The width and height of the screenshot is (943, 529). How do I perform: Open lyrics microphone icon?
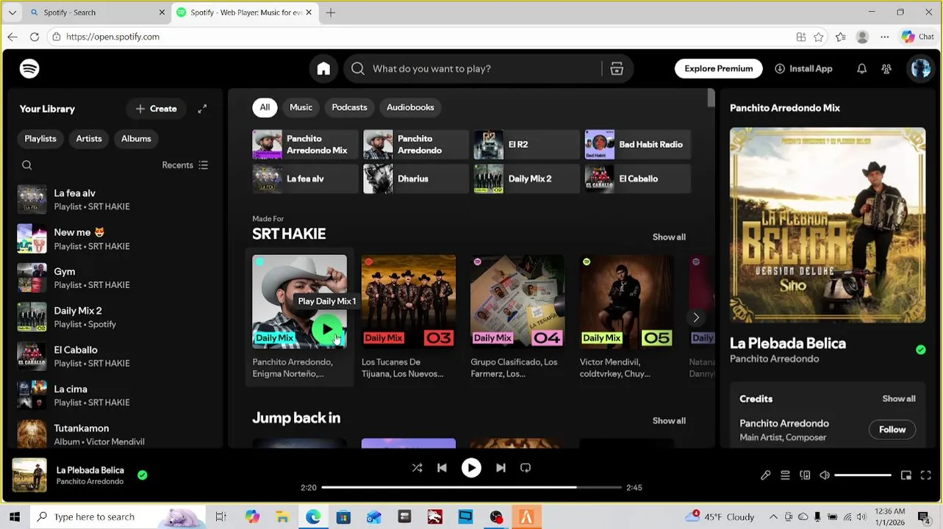point(765,475)
